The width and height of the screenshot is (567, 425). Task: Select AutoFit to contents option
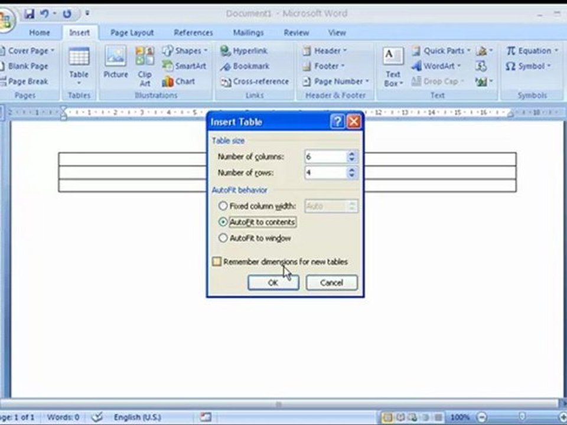pos(257,222)
